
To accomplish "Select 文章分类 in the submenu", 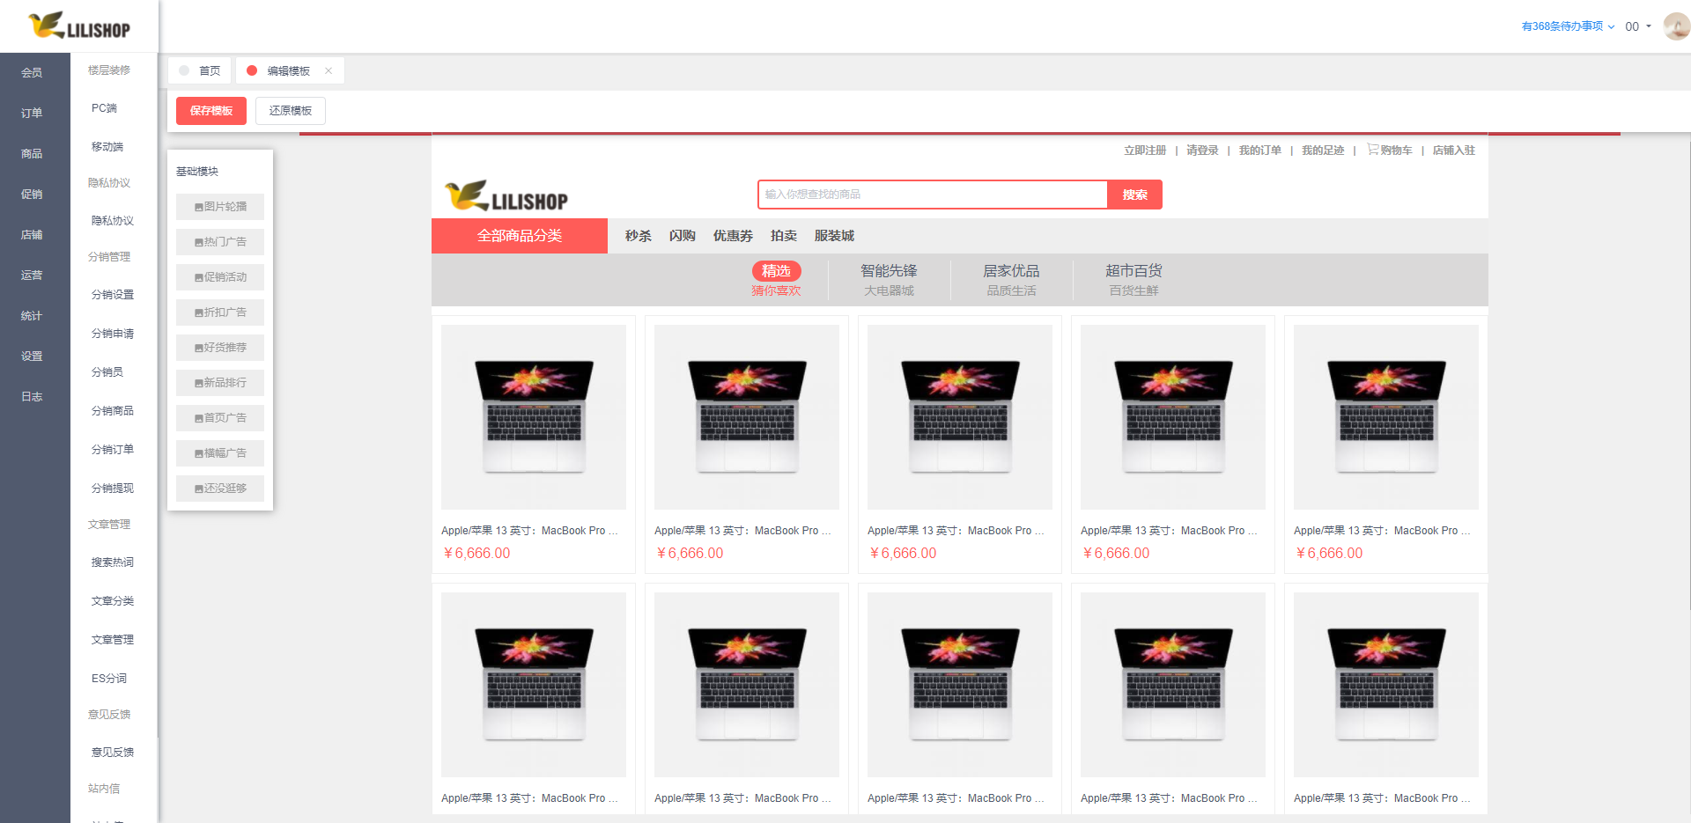I will [x=113, y=601].
